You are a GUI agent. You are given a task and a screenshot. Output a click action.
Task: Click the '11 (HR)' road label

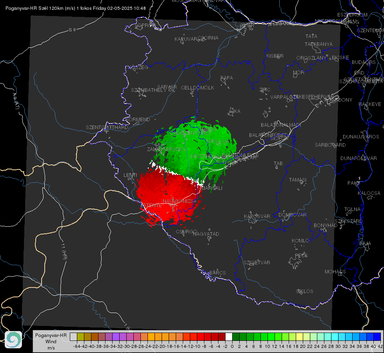click(x=64, y=252)
